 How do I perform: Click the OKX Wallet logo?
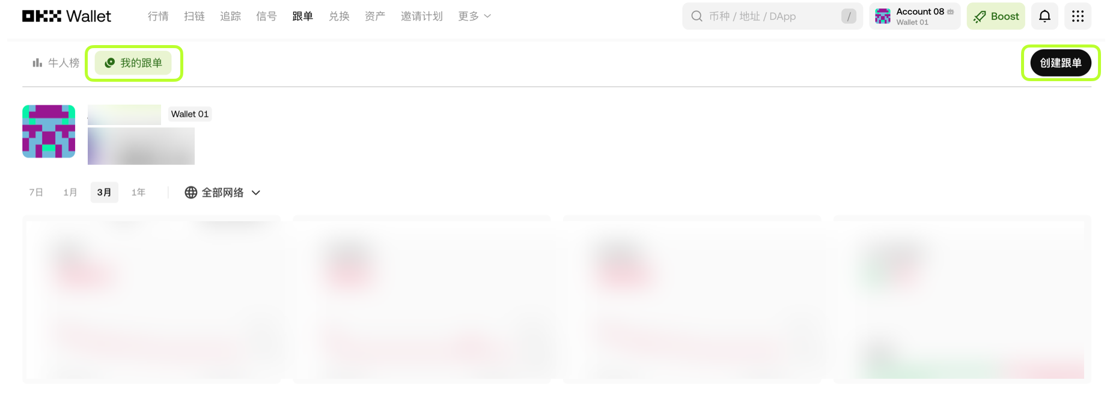(66, 16)
